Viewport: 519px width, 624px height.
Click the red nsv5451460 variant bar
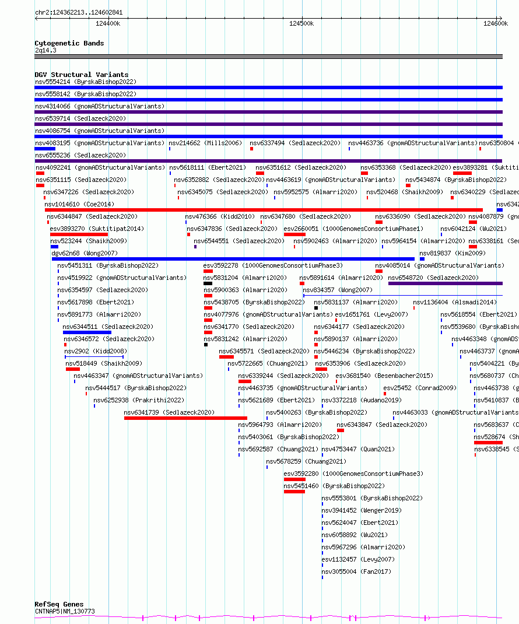[x=294, y=492]
